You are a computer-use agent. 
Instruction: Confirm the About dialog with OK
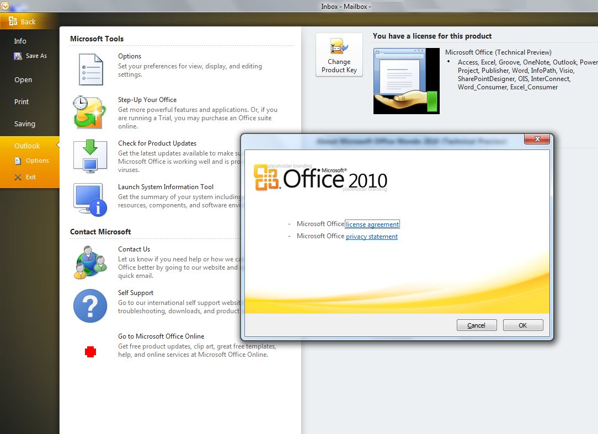pos(522,325)
